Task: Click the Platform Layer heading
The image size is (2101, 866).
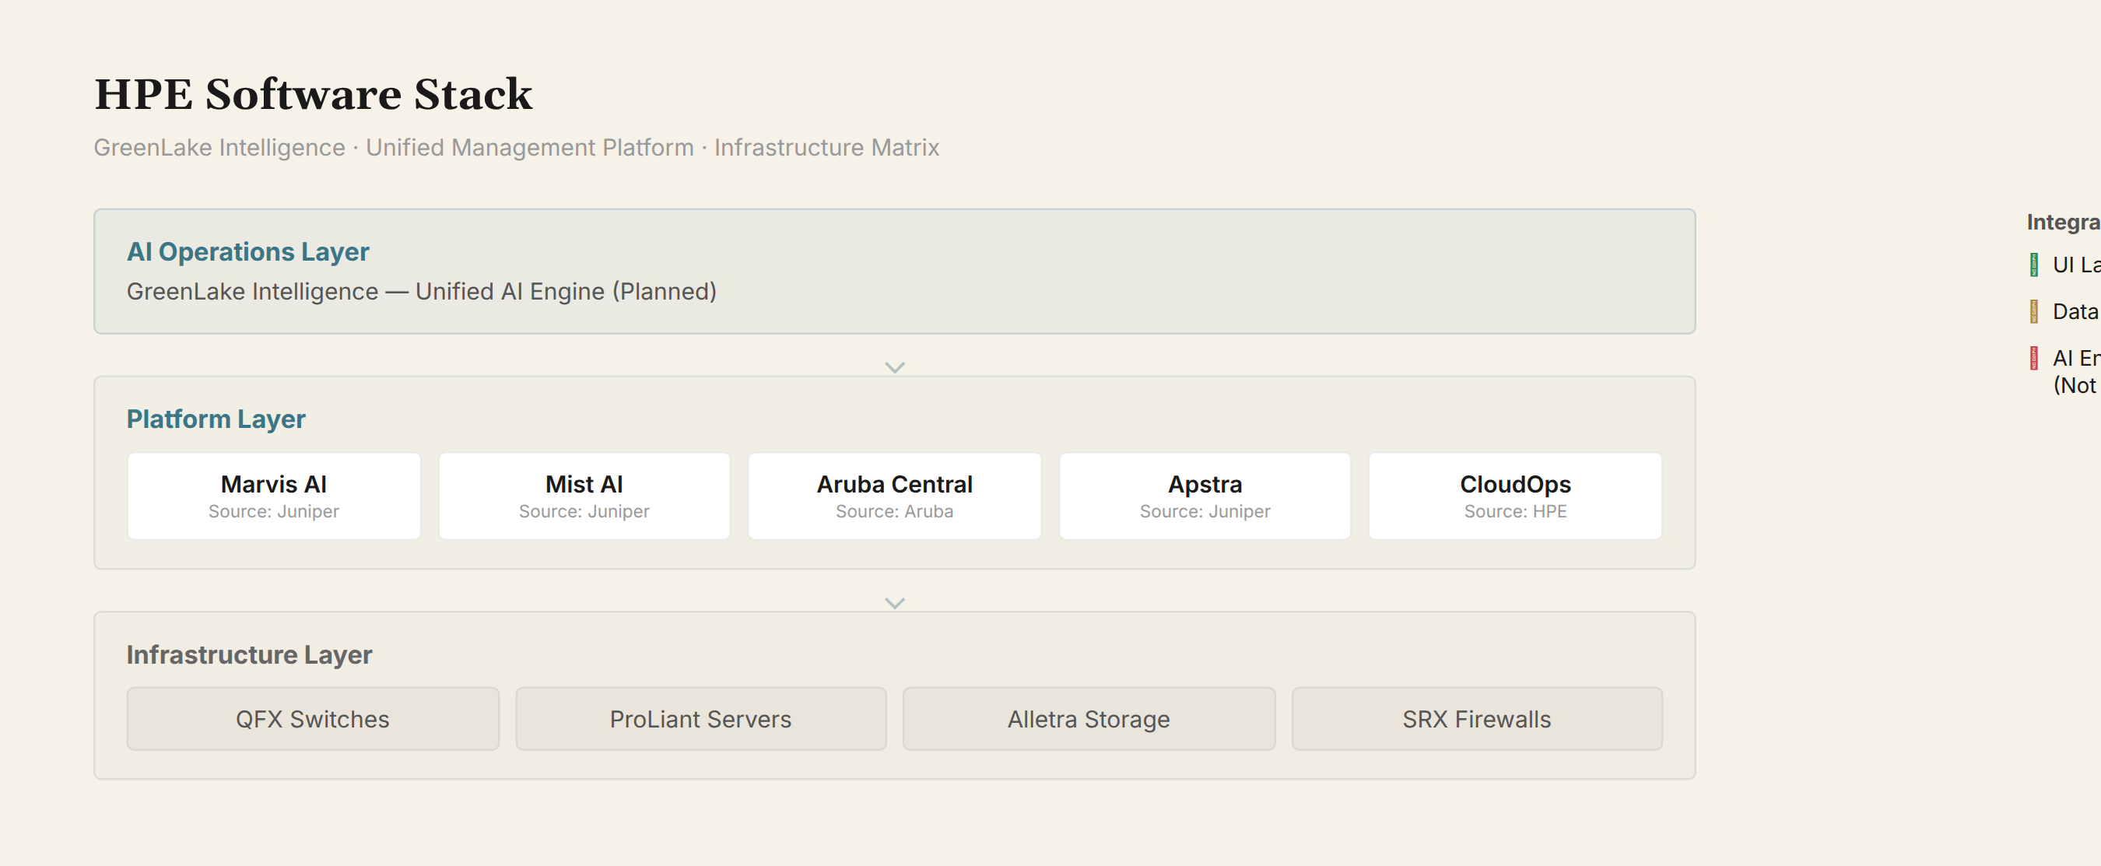Action: [216, 419]
